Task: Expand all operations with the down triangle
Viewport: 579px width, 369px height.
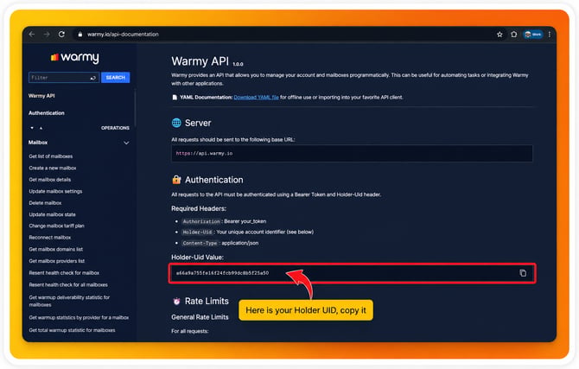Action: (x=32, y=128)
